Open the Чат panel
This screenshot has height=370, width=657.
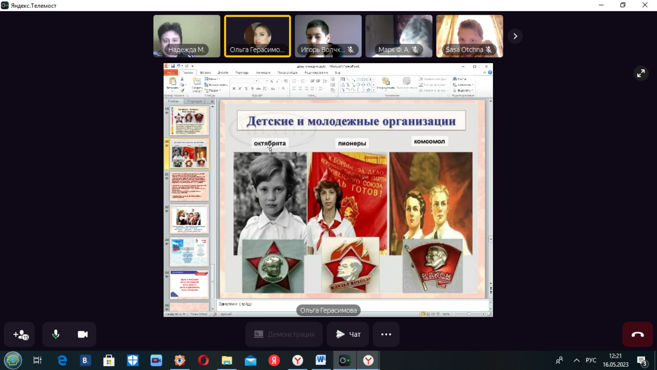pos(348,335)
